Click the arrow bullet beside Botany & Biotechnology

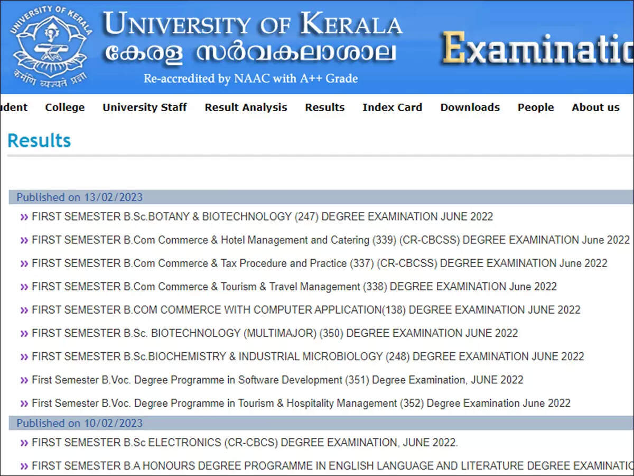(24, 217)
